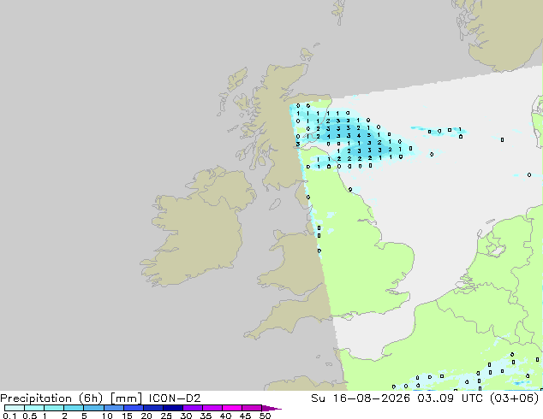Image resolution: width=543 pixels, height=419 pixels.
Task: Click the purple arrow end of the legend
Action: [271, 408]
